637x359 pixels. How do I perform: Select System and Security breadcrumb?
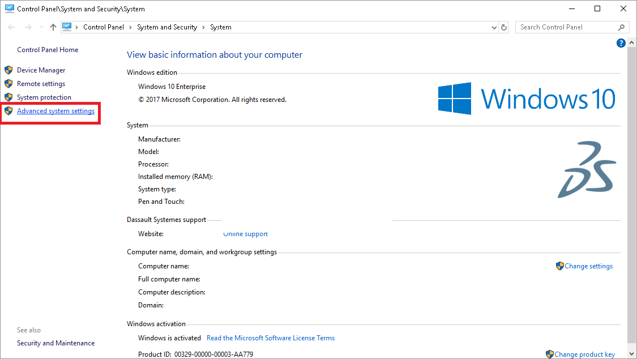coord(166,27)
